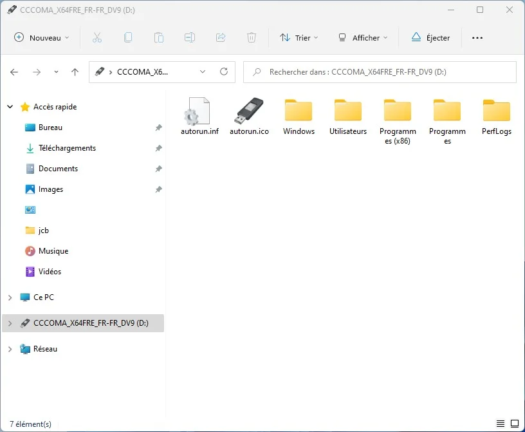
Task: Click the Share icon in the toolbar
Action: tap(221, 37)
